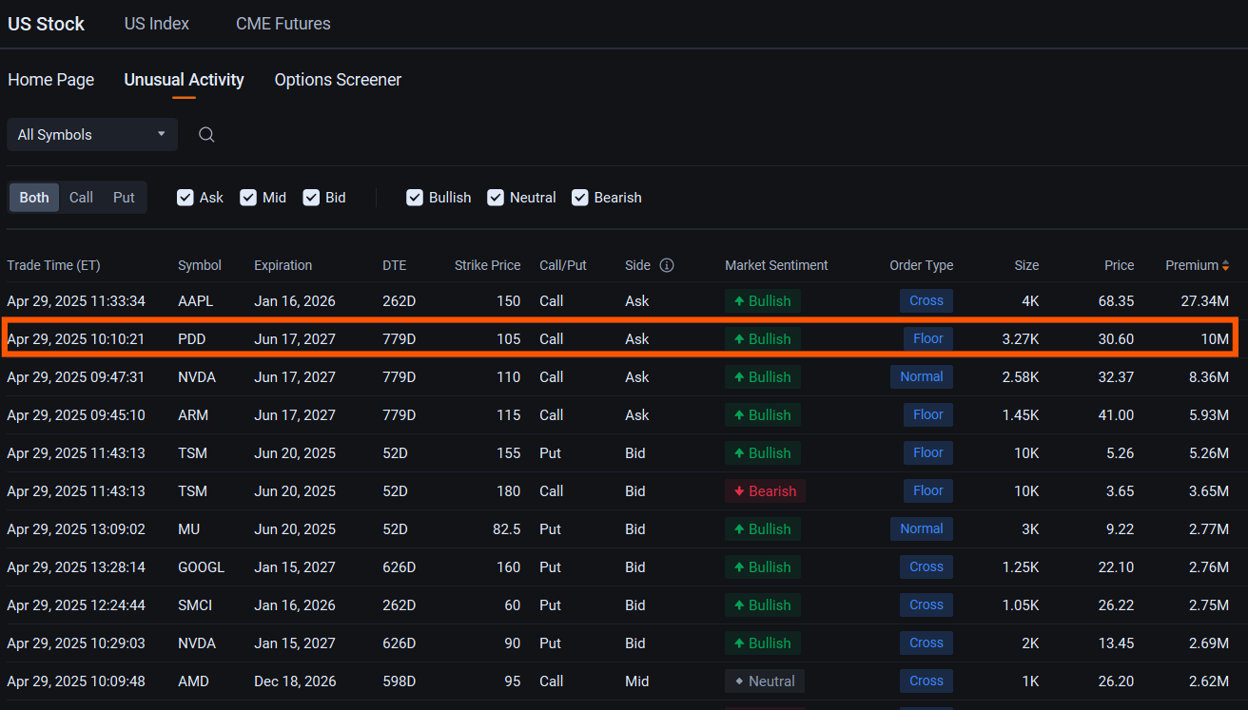Click the Price column header
Image resolution: width=1248 pixels, height=710 pixels.
1120,265
